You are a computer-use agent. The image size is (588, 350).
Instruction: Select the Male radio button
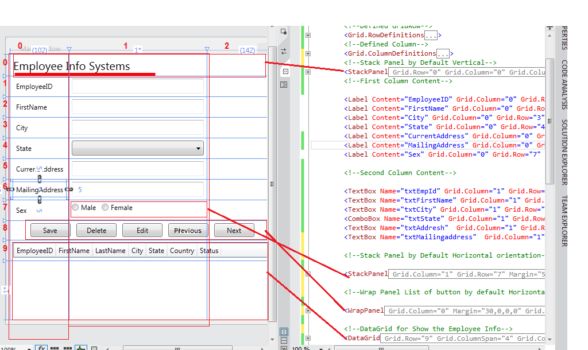click(76, 207)
